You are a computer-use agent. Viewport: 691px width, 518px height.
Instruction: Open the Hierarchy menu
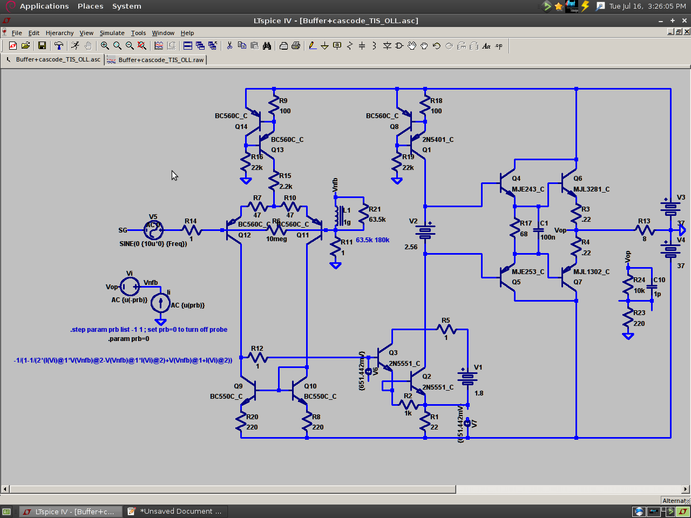pos(59,33)
